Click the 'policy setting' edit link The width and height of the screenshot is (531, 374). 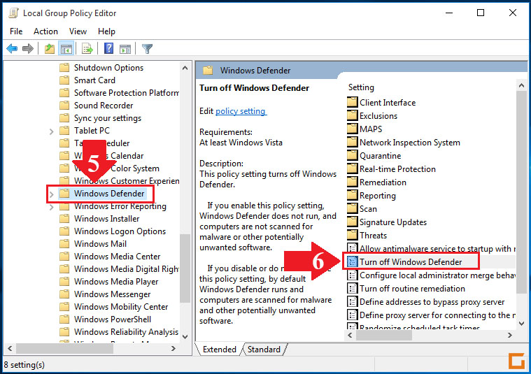pos(241,111)
